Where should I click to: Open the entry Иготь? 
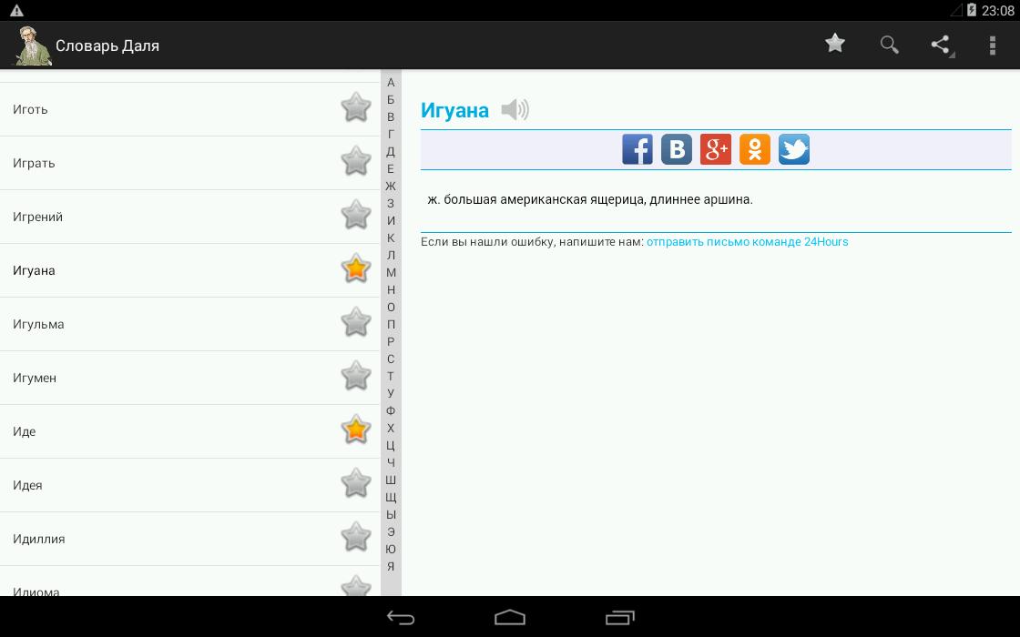[190, 109]
